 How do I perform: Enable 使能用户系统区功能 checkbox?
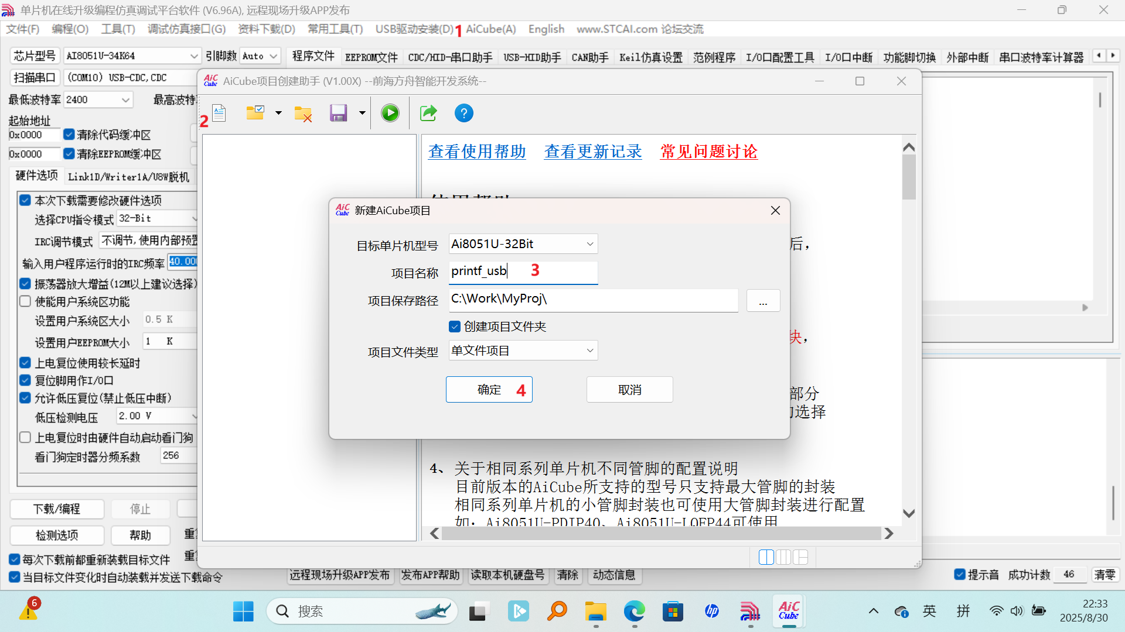pyautogui.click(x=25, y=301)
